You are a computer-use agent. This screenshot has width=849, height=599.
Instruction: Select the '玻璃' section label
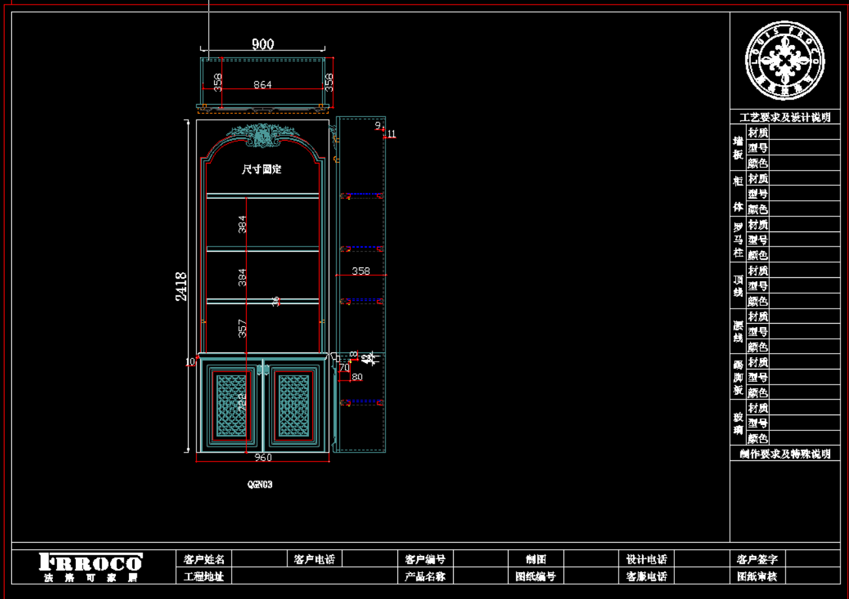coord(738,423)
